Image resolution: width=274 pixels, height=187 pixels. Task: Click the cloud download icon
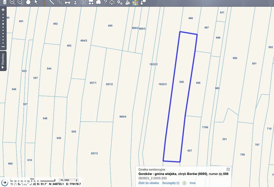pyautogui.click(x=112, y=2)
